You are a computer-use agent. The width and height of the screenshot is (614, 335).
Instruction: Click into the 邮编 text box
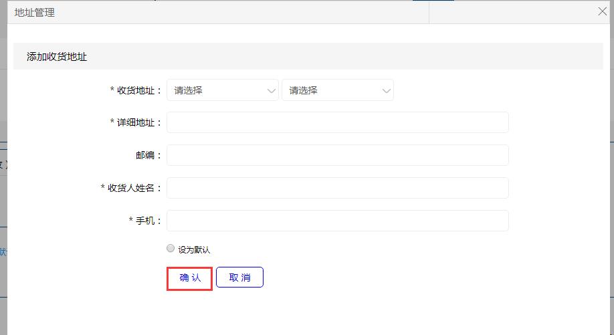(x=337, y=155)
